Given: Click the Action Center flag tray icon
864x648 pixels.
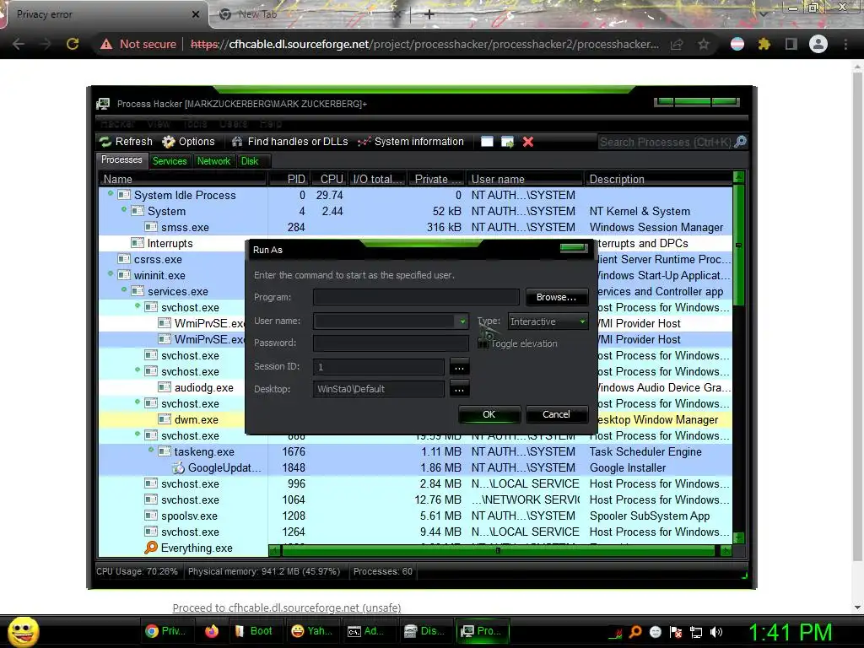Looking at the screenshot, I should (x=676, y=632).
